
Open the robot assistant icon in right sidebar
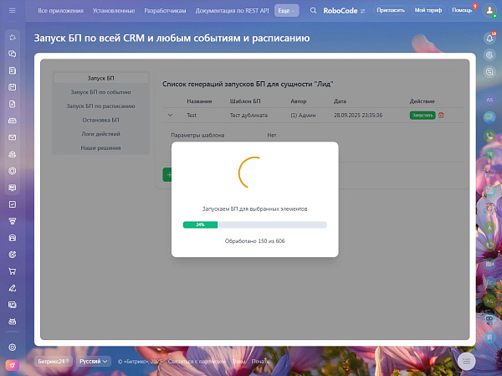tap(489, 319)
